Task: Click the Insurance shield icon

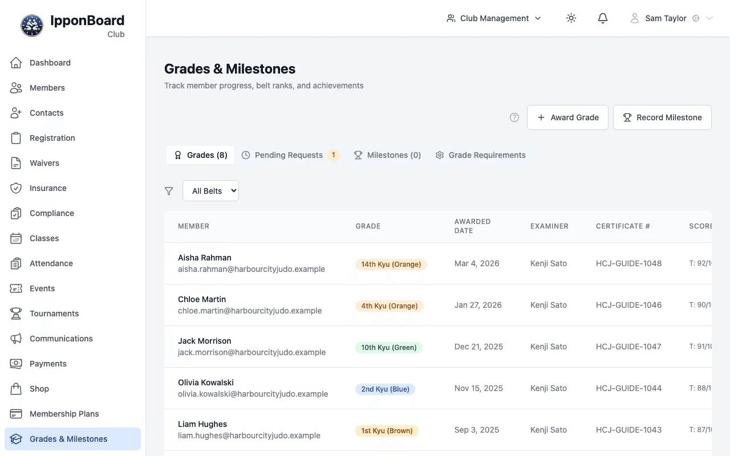Action: pos(16,188)
